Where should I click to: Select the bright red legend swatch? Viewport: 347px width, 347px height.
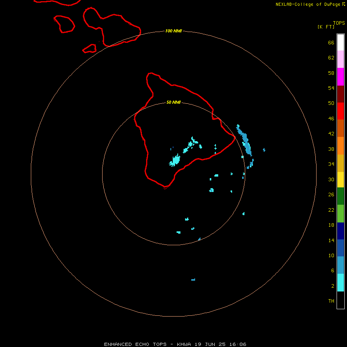[x=340, y=111]
